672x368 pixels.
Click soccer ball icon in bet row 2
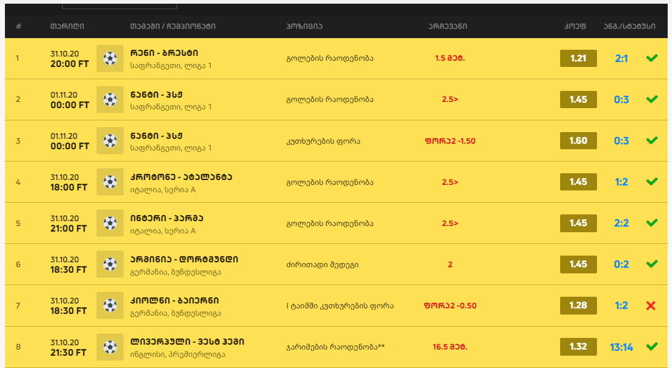pyautogui.click(x=110, y=100)
